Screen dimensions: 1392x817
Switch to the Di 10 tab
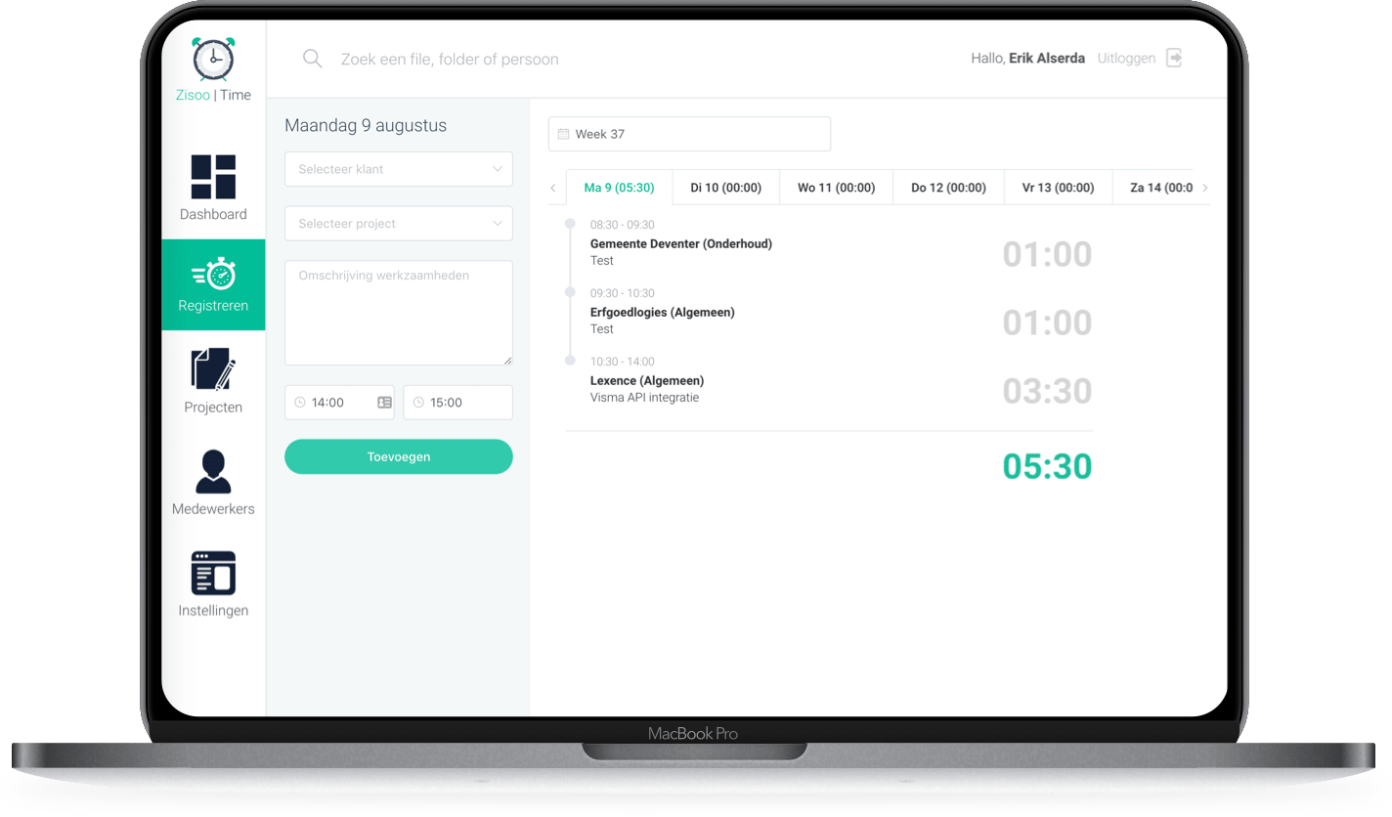(x=725, y=188)
